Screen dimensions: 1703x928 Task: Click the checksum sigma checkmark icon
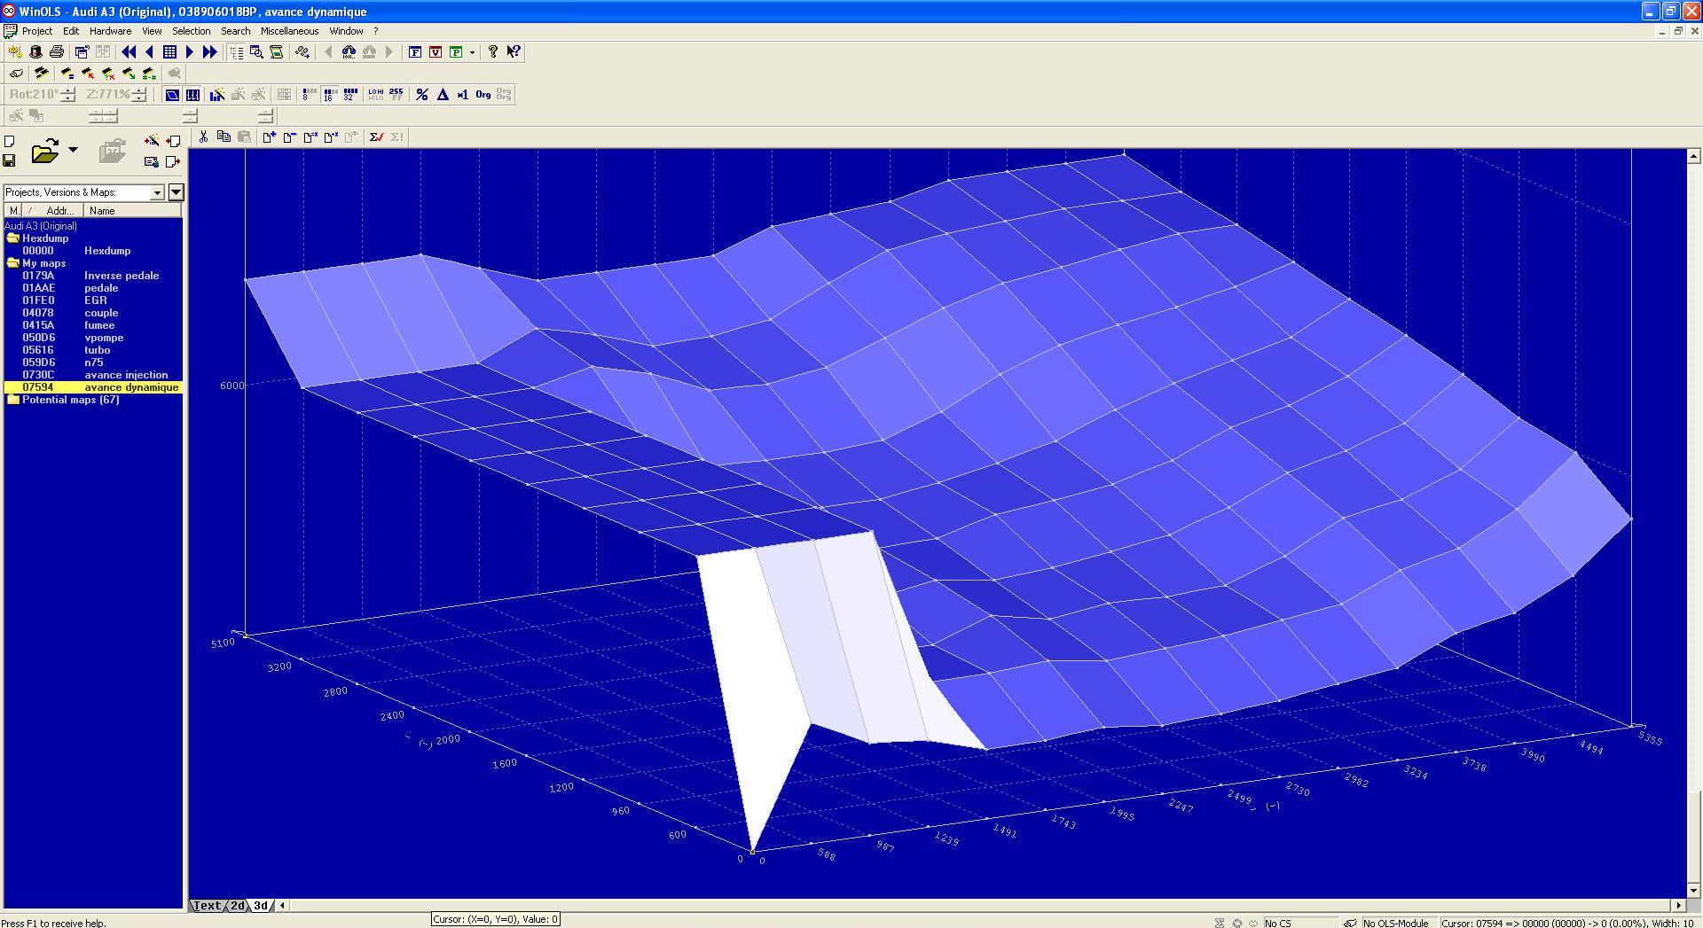[376, 136]
